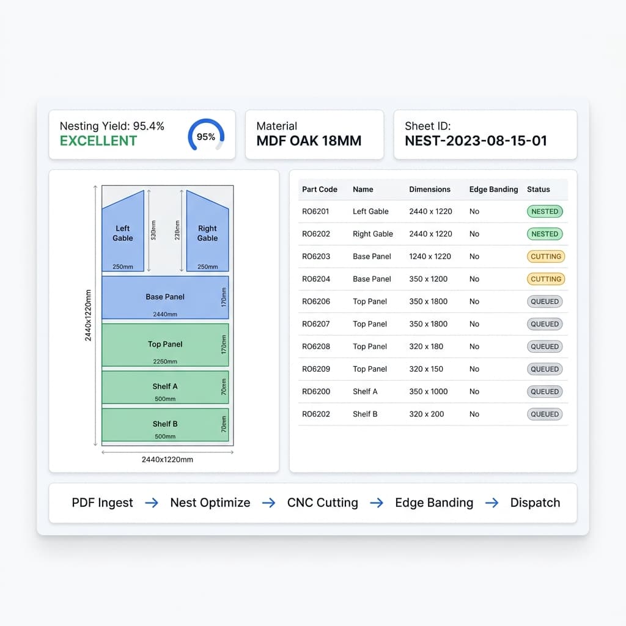
Task: Select the Top Panel part in nesting diagram
Action: [165, 345]
